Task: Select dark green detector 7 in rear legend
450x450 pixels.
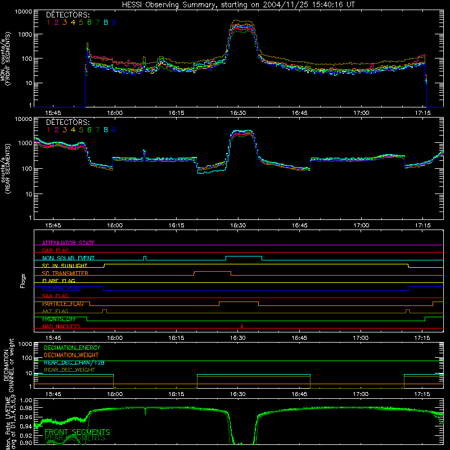Action: point(97,130)
